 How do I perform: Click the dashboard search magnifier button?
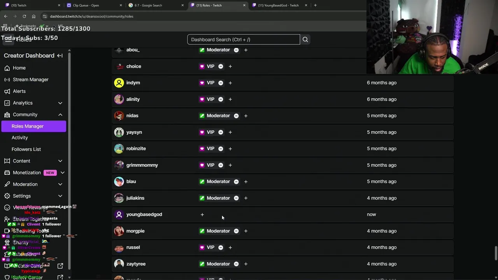(x=305, y=39)
